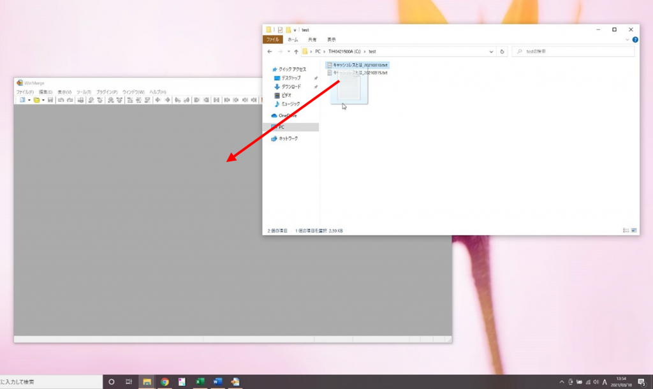Click the Undo icon in WinMerge toolbar
The width and height of the screenshot is (653, 389).
point(61,100)
